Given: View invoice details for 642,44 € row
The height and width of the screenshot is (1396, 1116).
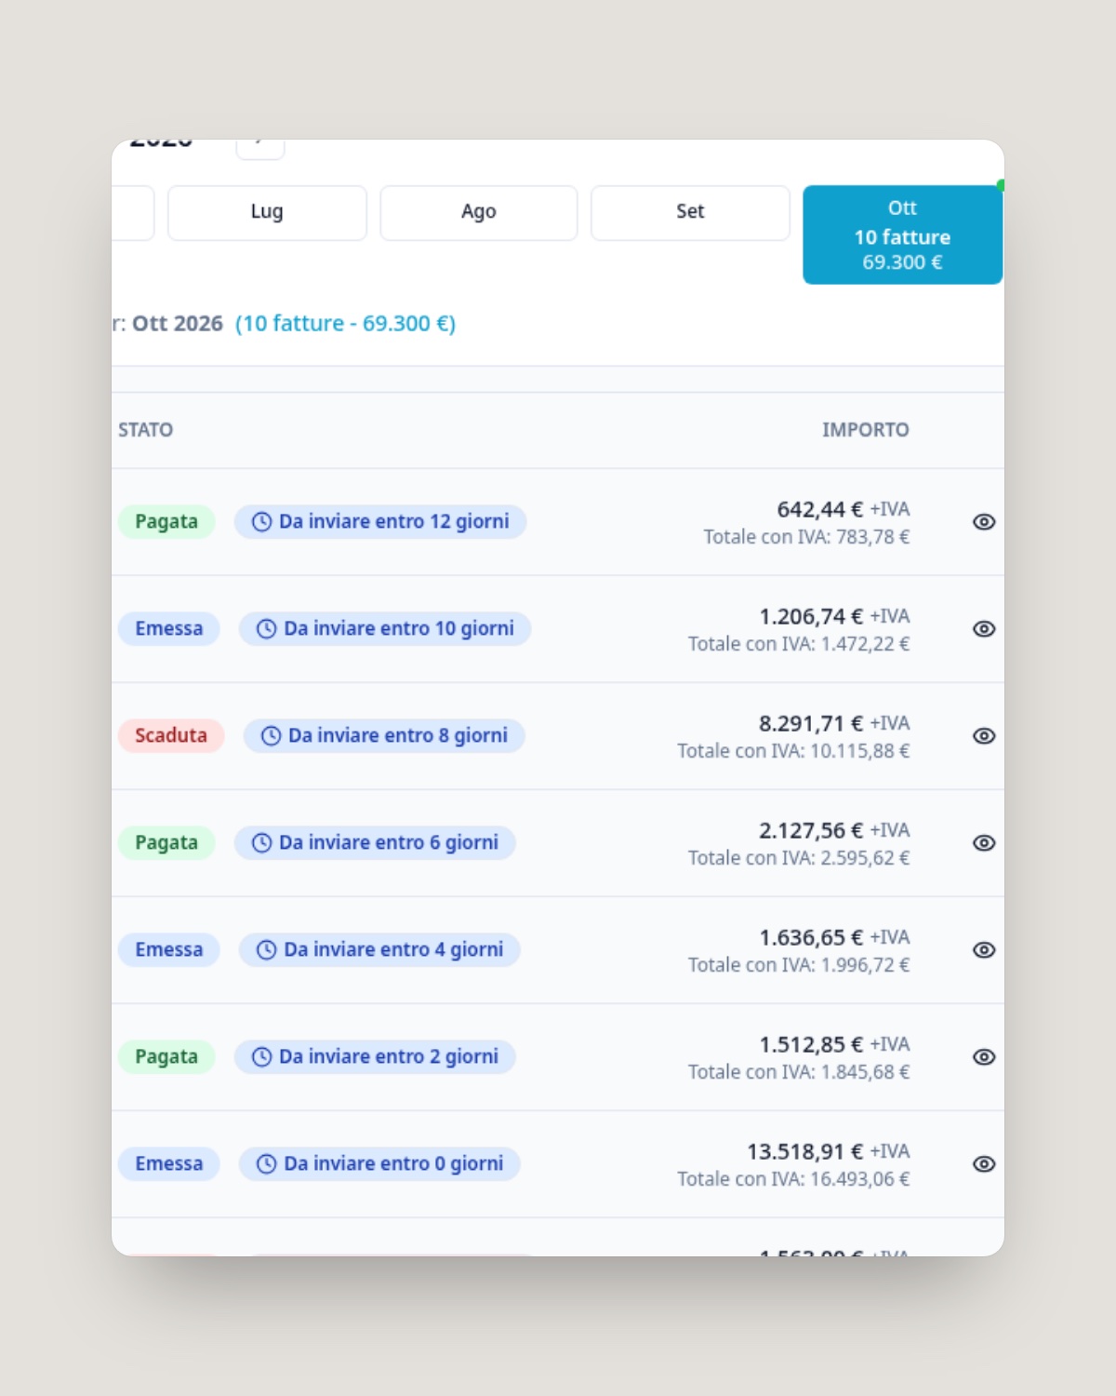Looking at the screenshot, I should 984,522.
